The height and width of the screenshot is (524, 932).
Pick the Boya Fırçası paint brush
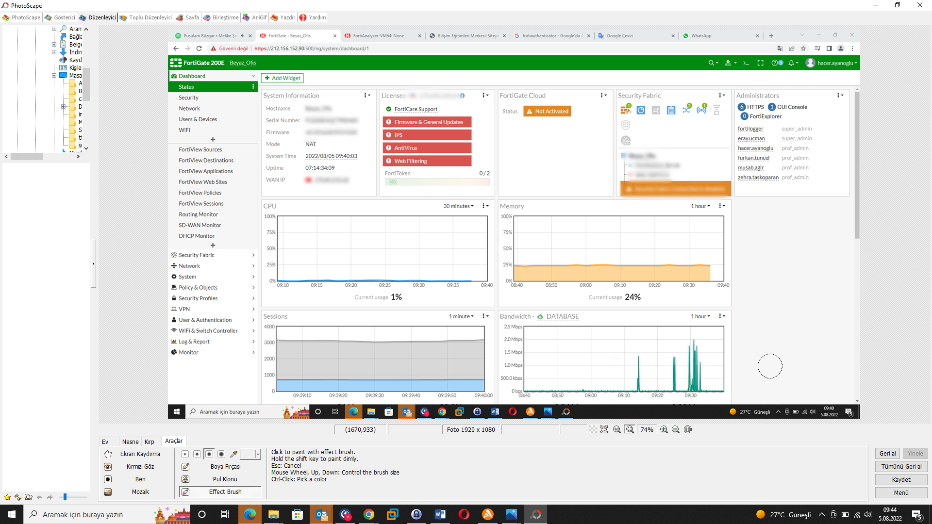(220, 467)
